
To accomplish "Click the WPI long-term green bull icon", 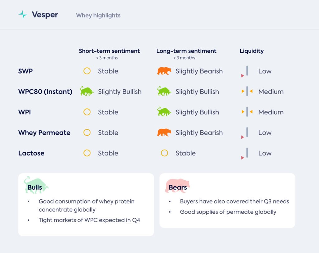I will pyautogui.click(x=164, y=112).
